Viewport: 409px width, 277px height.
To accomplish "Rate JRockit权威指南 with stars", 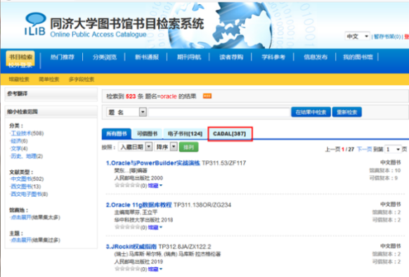I will pyautogui.click(x=127, y=269).
